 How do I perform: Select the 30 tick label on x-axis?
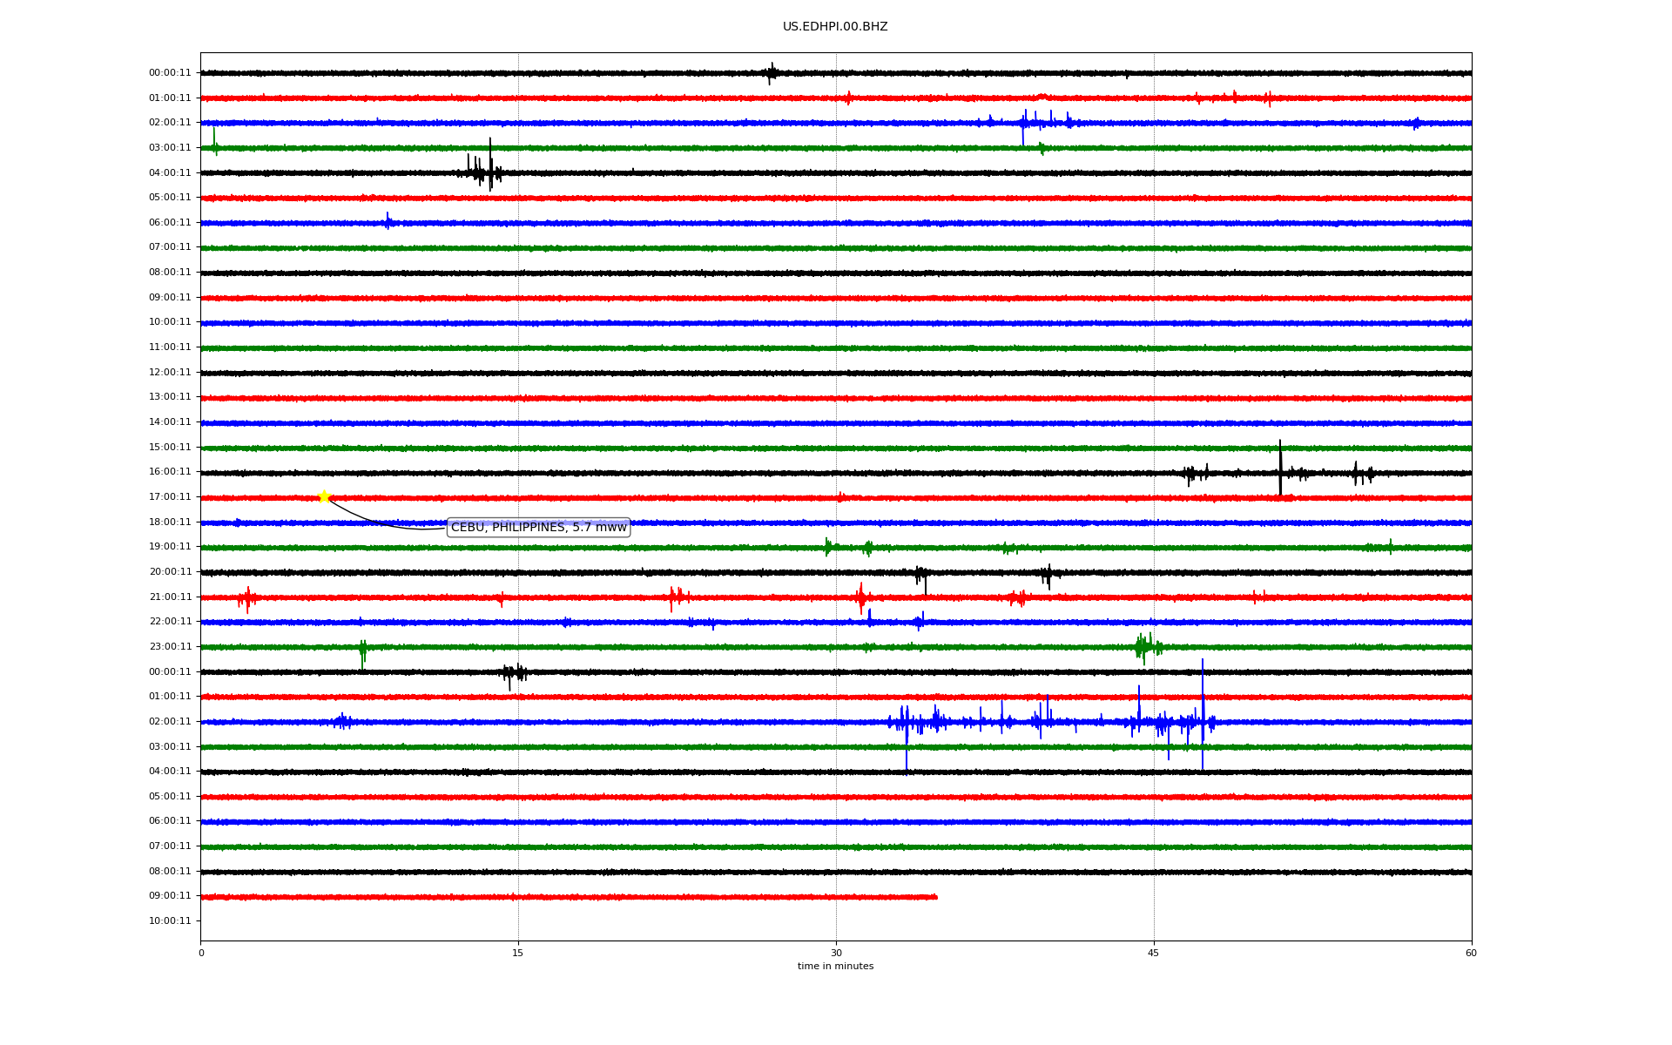tap(836, 953)
